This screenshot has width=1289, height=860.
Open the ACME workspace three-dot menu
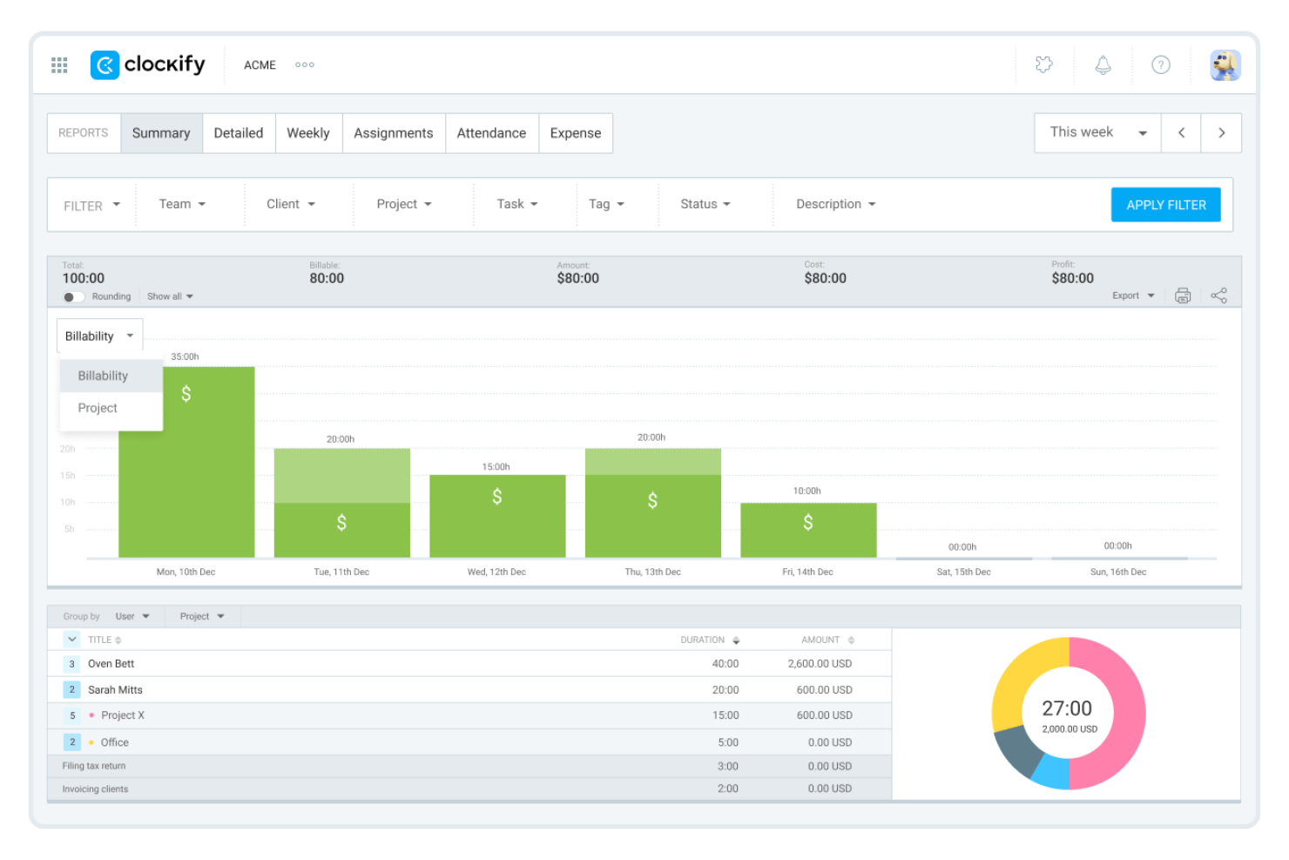point(304,64)
